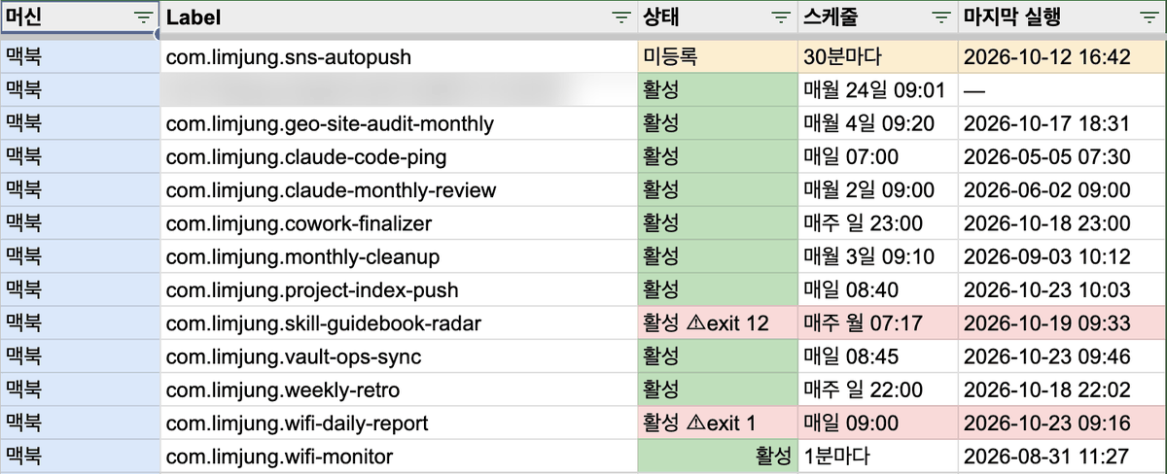Screen dimensions: 1167x474
Task: Click the 활성 ⚠exit 12 status cell
Action: point(717,323)
